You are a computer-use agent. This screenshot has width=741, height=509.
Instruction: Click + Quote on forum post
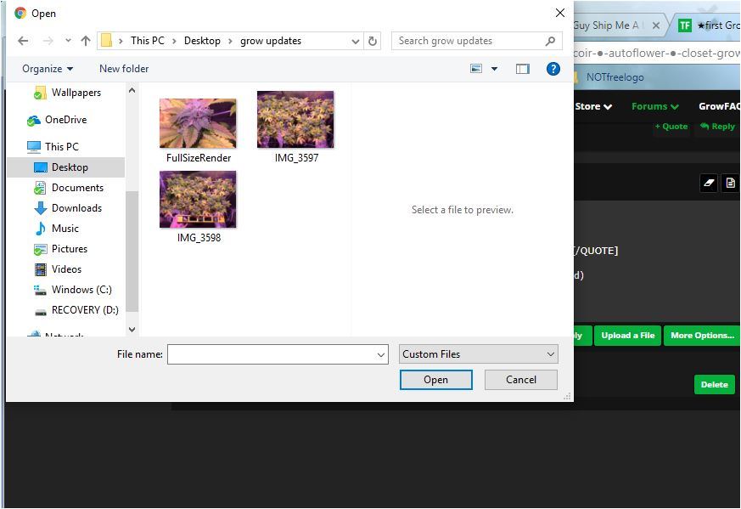(671, 127)
